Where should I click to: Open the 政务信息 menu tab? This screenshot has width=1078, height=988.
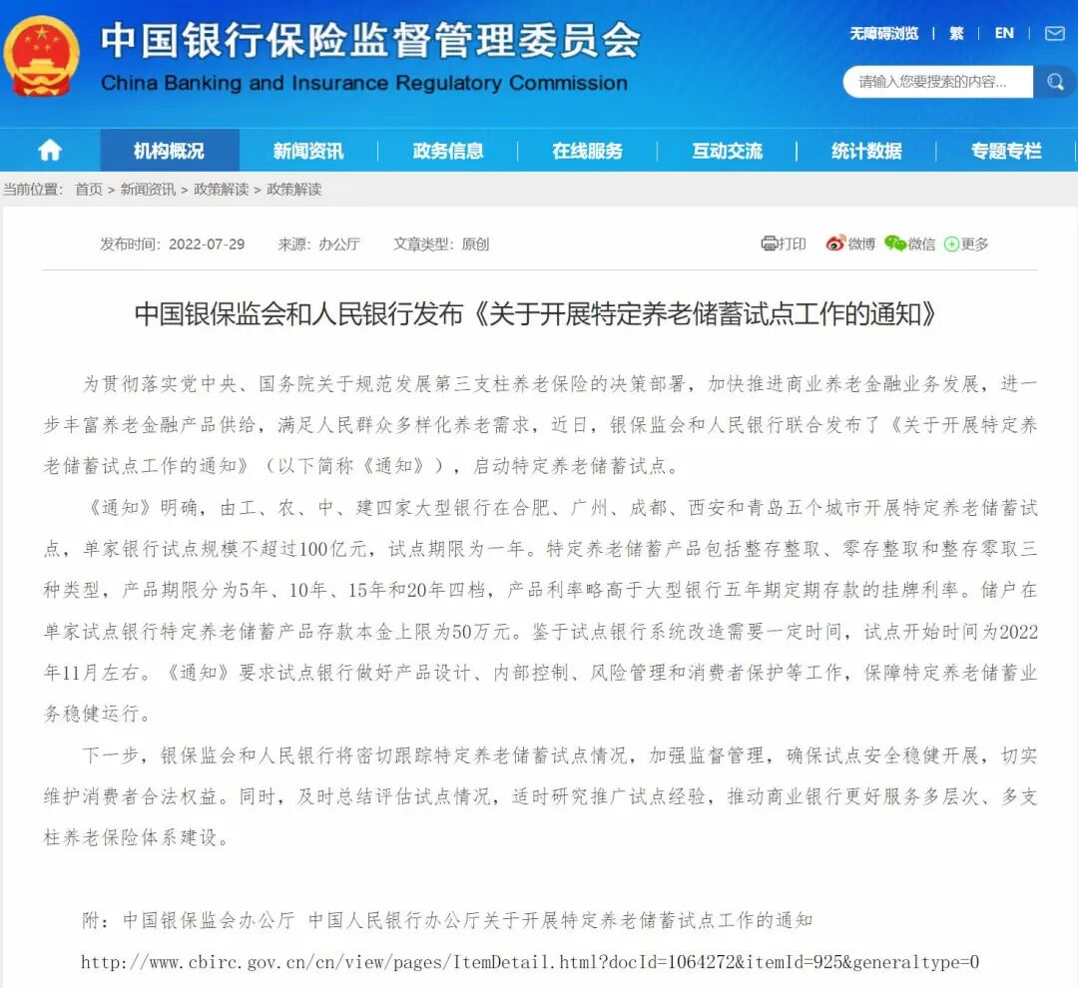tap(448, 151)
